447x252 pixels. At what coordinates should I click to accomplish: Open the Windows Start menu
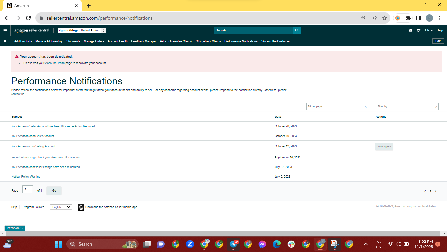58,244
